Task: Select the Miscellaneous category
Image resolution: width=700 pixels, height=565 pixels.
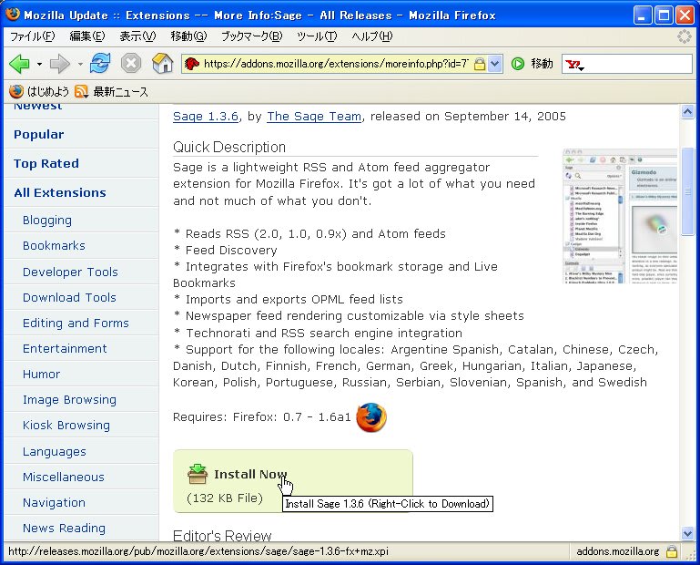Action: (x=64, y=478)
